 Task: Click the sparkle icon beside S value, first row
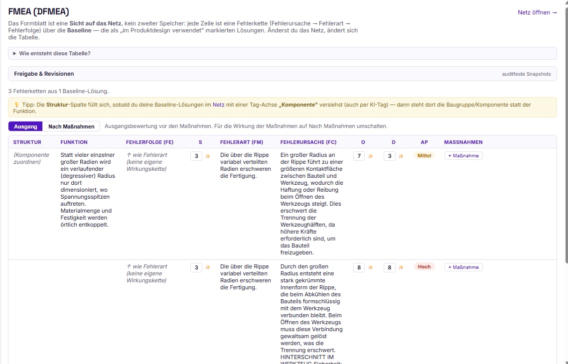click(208, 156)
